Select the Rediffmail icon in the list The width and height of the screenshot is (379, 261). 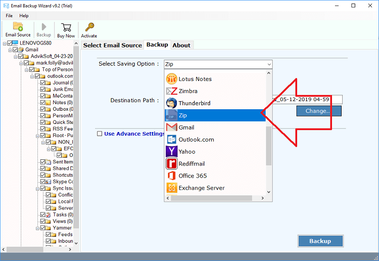(x=171, y=163)
